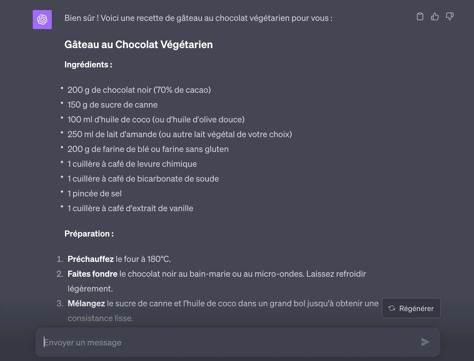
Task: Thumbs down the chocolate cake response
Action: (449, 17)
